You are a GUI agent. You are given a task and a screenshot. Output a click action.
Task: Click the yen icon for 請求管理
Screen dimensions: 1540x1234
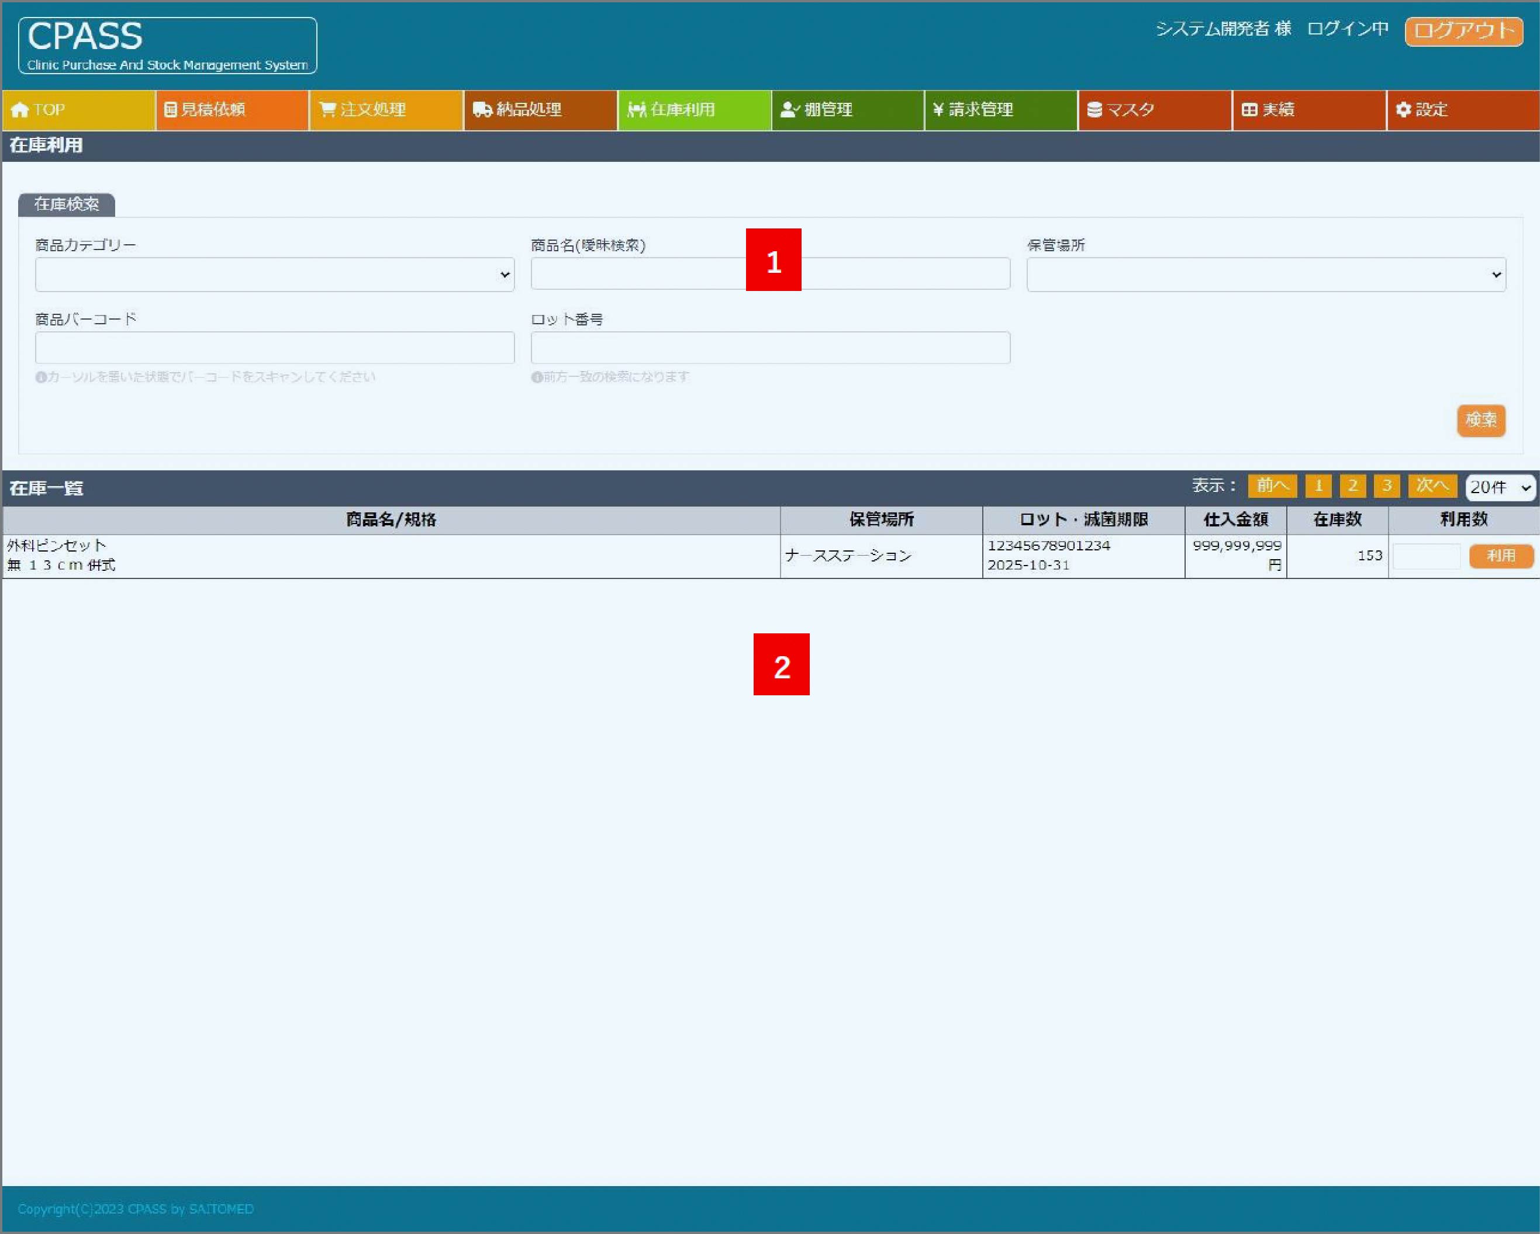tap(938, 110)
